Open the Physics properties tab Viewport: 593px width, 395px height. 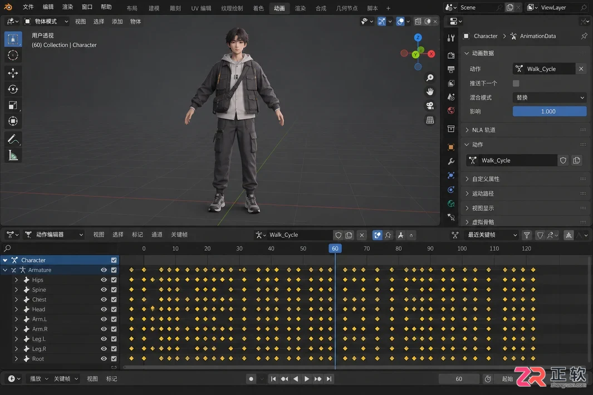pyautogui.click(x=451, y=190)
